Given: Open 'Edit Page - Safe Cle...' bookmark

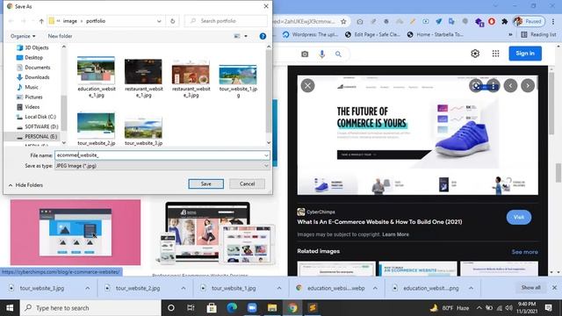Looking at the screenshot, I should [x=372, y=35].
